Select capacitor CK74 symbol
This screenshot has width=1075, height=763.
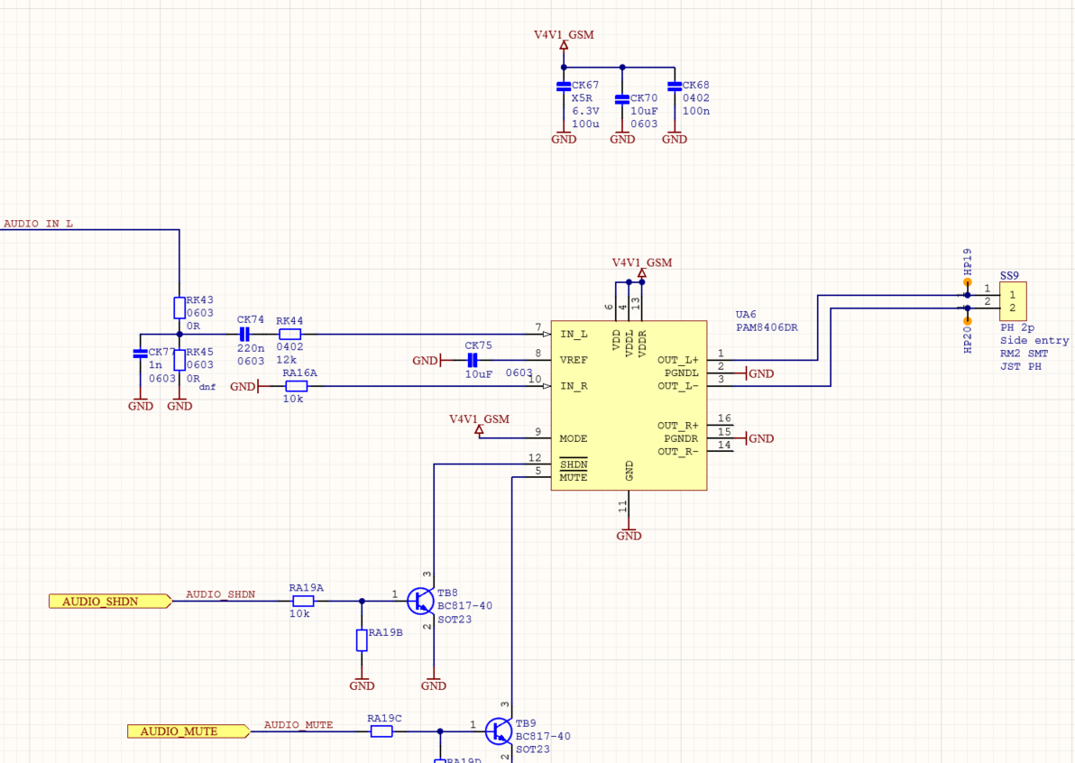pyautogui.click(x=244, y=335)
